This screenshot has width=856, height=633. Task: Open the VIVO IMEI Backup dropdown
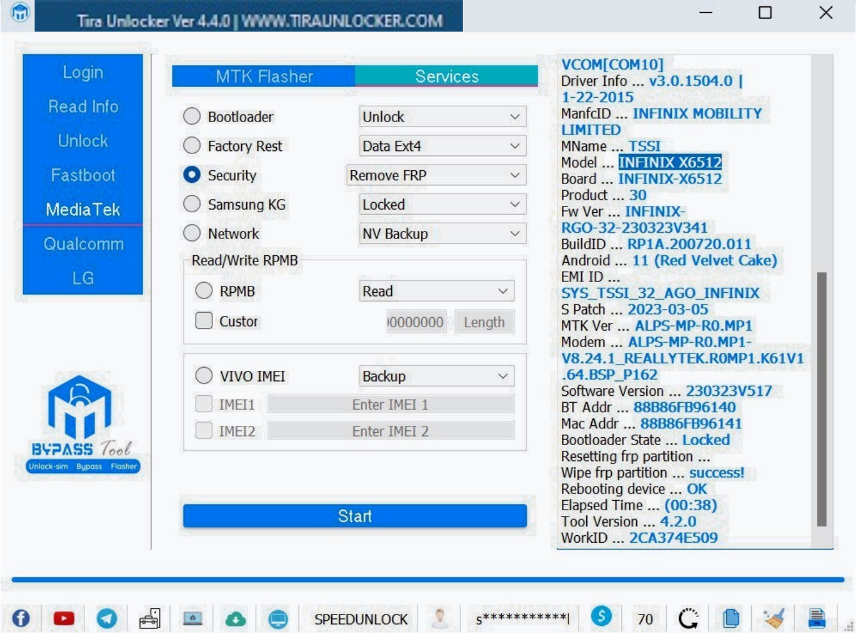[x=437, y=376]
